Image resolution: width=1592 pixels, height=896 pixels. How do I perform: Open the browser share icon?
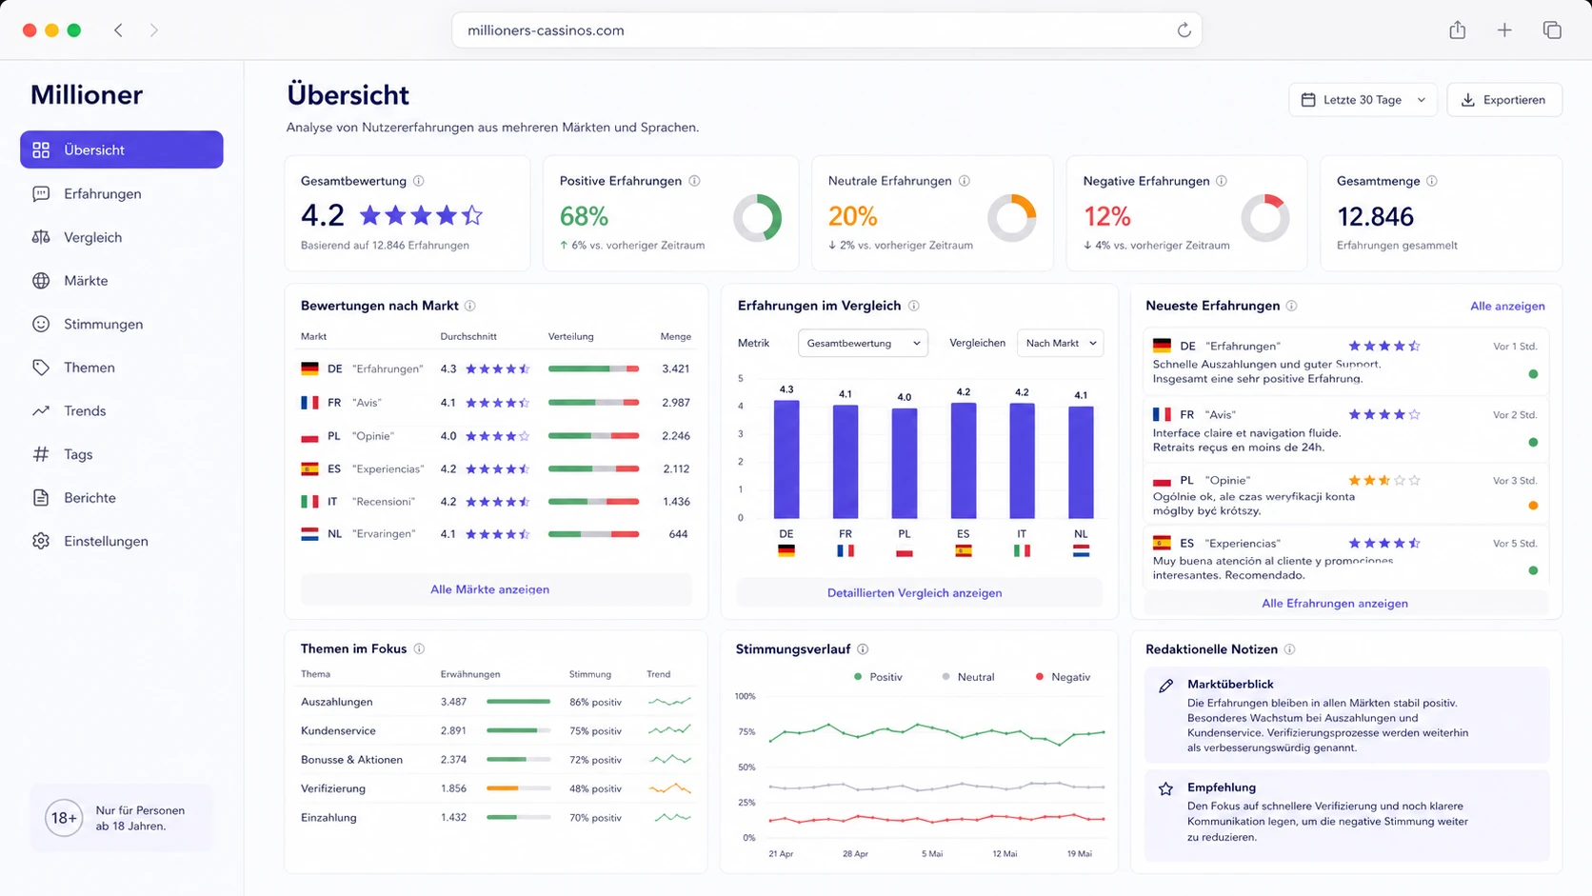[x=1457, y=30]
